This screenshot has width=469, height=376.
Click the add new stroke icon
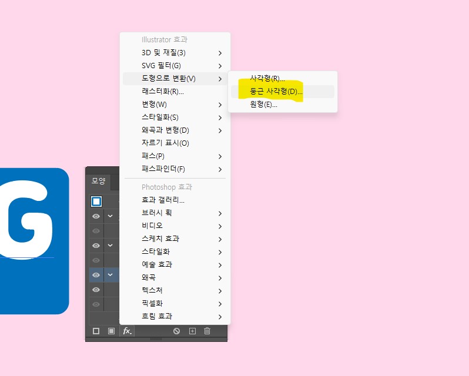[x=96, y=331]
